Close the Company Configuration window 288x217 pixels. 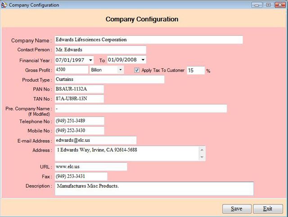point(280,5)
